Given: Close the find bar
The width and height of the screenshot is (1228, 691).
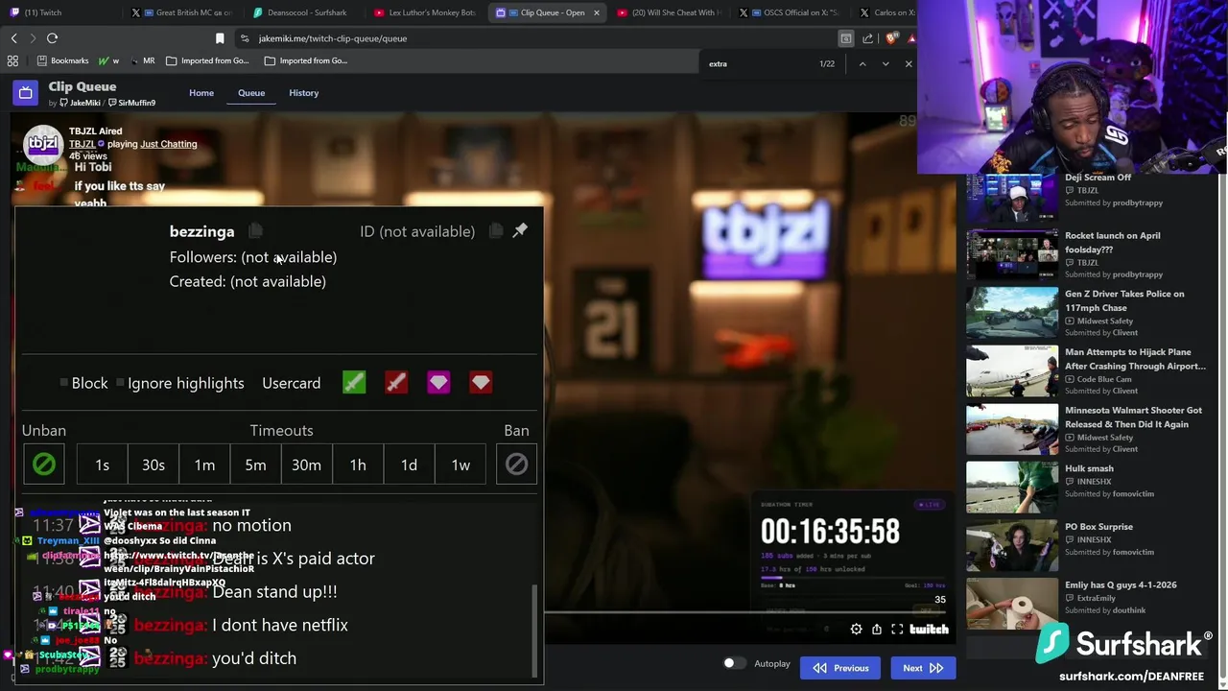Looking at the screenshot, I should (x=909, y=63).
